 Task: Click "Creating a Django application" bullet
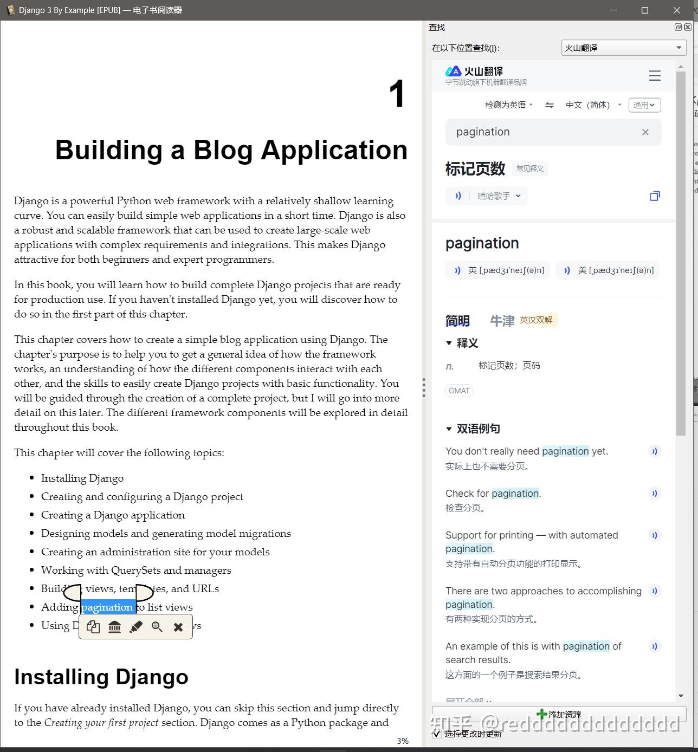pos(113,515)
